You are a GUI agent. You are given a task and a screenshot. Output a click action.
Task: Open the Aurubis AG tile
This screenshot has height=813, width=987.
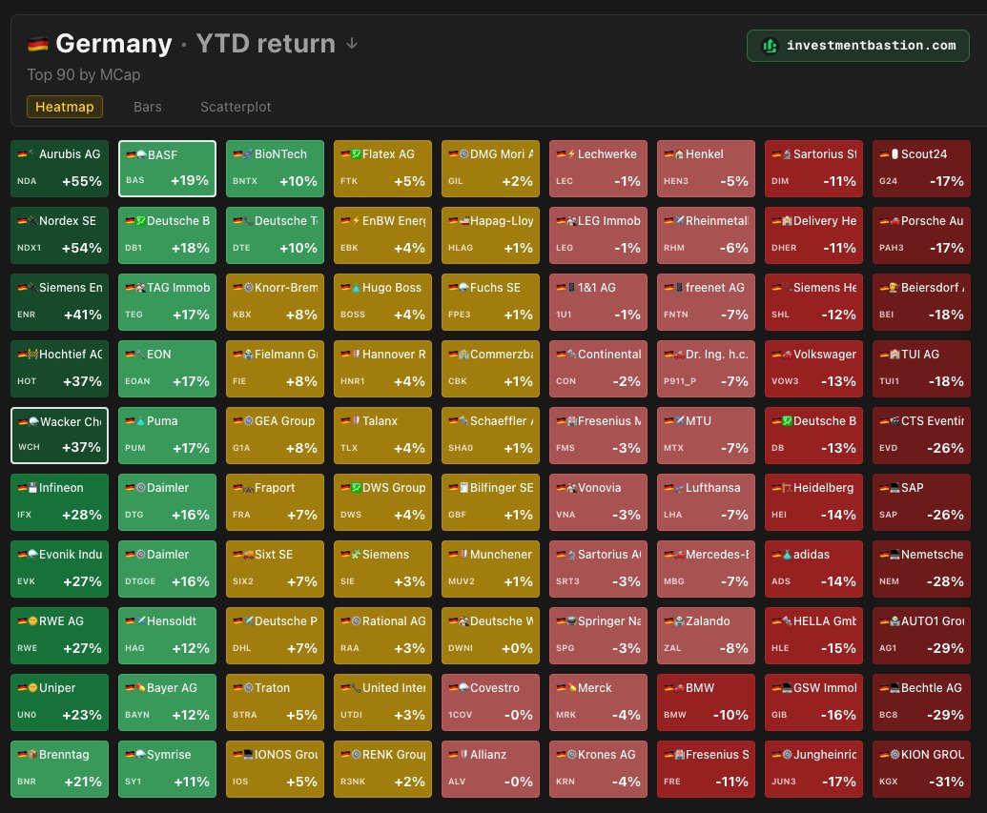click(x=60, y=168)
